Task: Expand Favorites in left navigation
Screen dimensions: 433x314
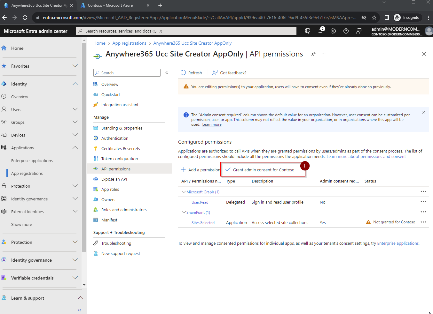Action: click(x=75, y=66)
